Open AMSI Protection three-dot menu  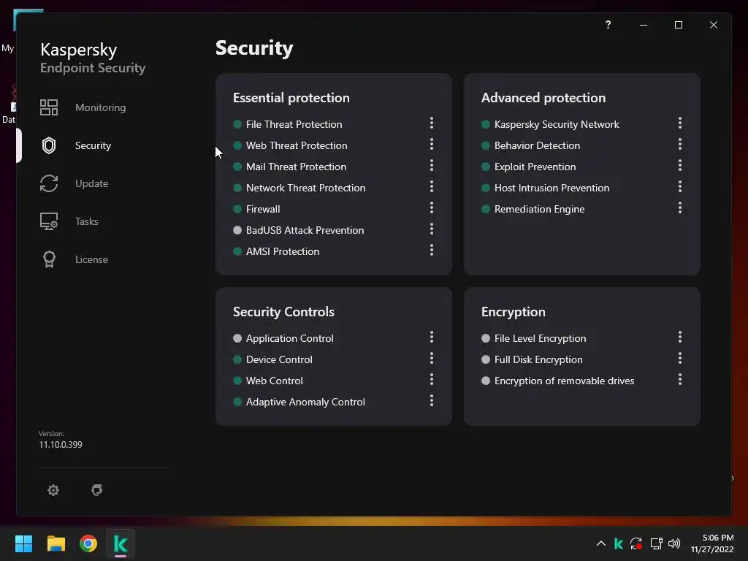[x=432, y=250]
